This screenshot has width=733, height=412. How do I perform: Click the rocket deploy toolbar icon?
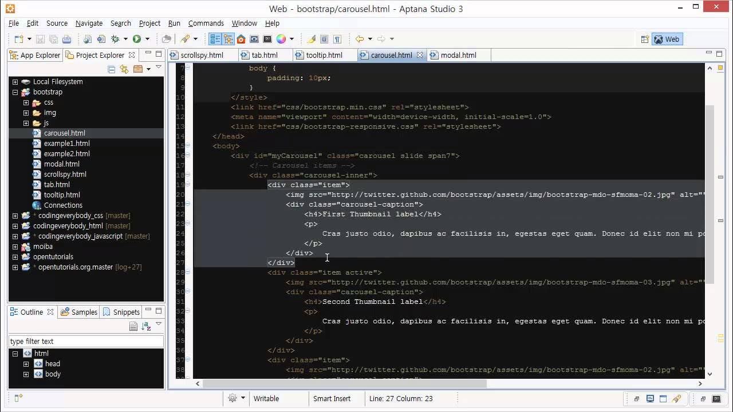(x=185, y=39)
